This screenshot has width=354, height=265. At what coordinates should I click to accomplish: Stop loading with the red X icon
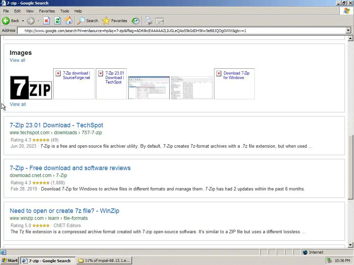[47, 21]
